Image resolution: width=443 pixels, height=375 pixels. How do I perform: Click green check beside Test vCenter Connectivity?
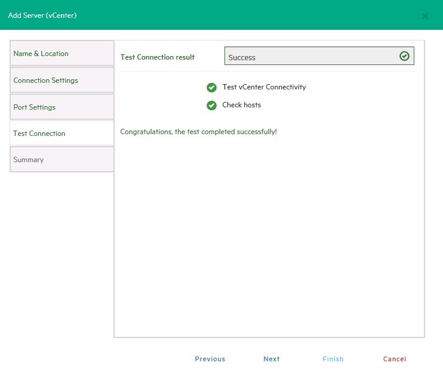[x=211, y=88]
